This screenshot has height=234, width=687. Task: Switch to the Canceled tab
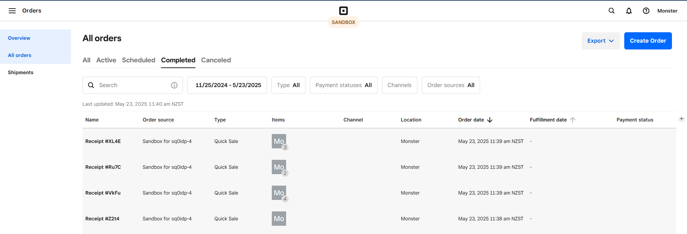coord(216,60)
